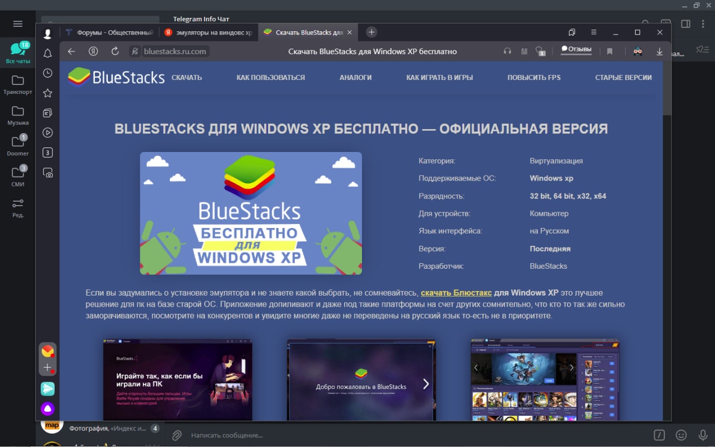This screenshot has height=447, width=715.
Task: Open Yandex home button in toolbar
Action: click(93, 51)
